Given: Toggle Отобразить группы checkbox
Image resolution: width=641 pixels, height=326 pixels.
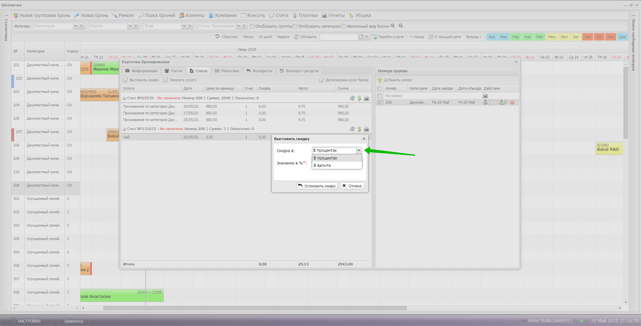Looking at the screenshot, I should pyautogui.click(x=252, y=26).
